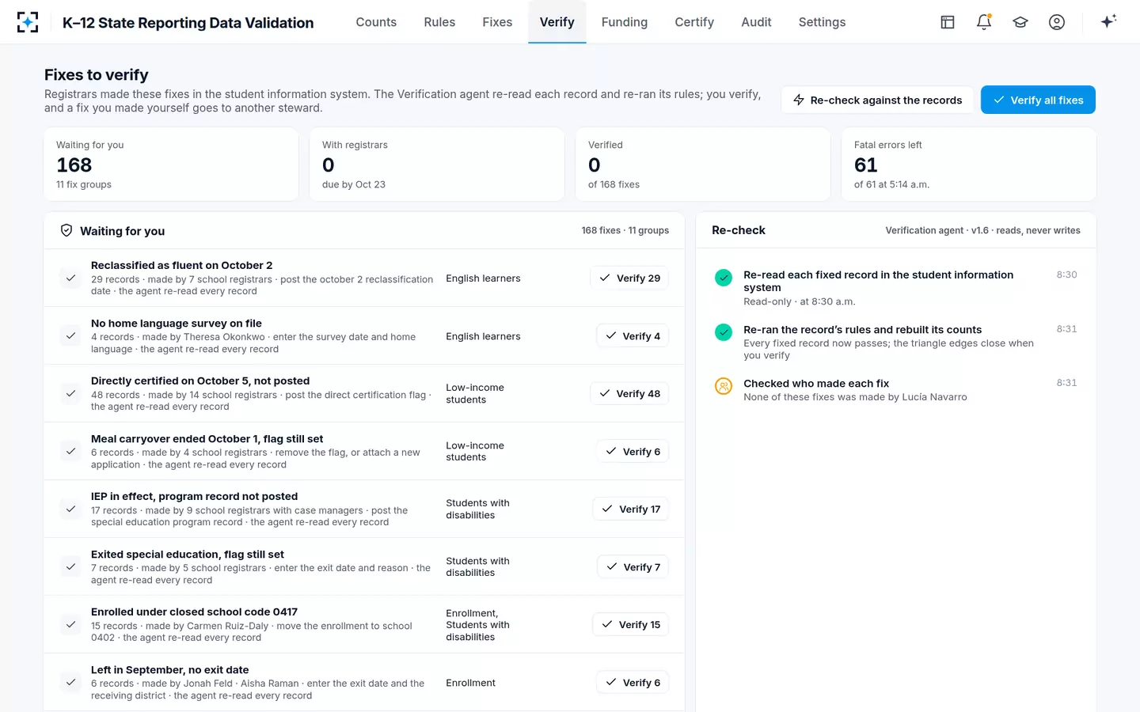Viewport: 1140px width, 712px height.
Task: Click the 'Verify 15' button
Action: pyautogui.click(x=631, y=625)
